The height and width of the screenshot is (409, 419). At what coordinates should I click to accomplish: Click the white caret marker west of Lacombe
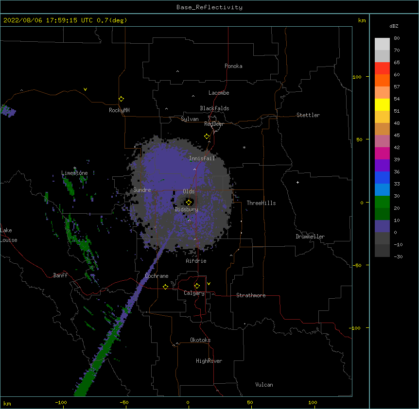(x=193, y=96)
